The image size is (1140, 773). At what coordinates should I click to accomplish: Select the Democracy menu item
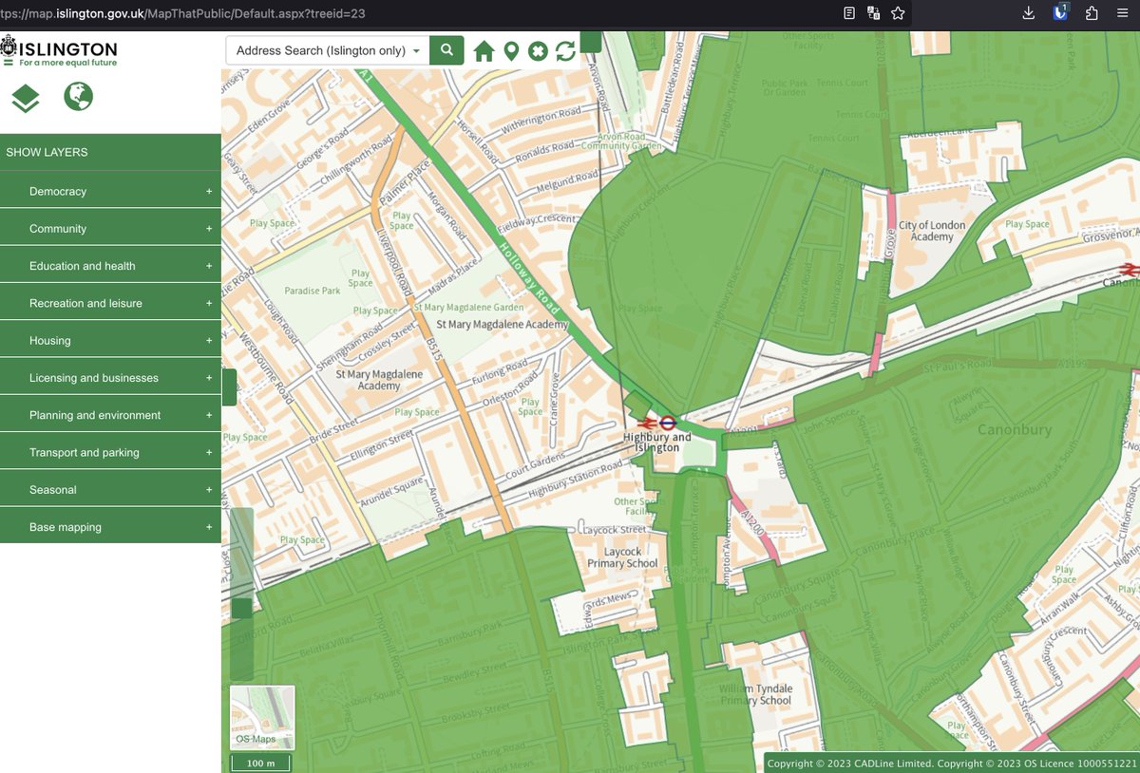click(x=110, y=191)
